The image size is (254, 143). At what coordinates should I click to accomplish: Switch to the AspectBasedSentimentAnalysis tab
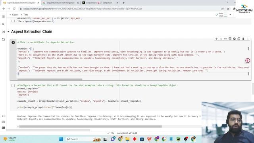tap(21, 3)
